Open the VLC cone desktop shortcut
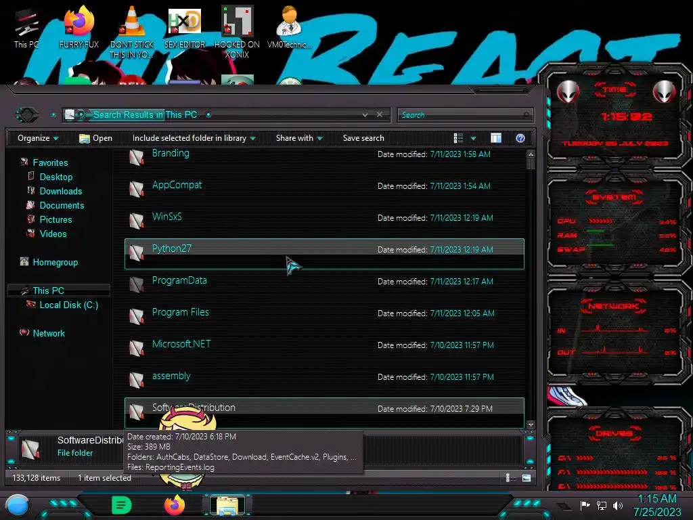Viewport: 693px width, 520px height. (131, 32)
